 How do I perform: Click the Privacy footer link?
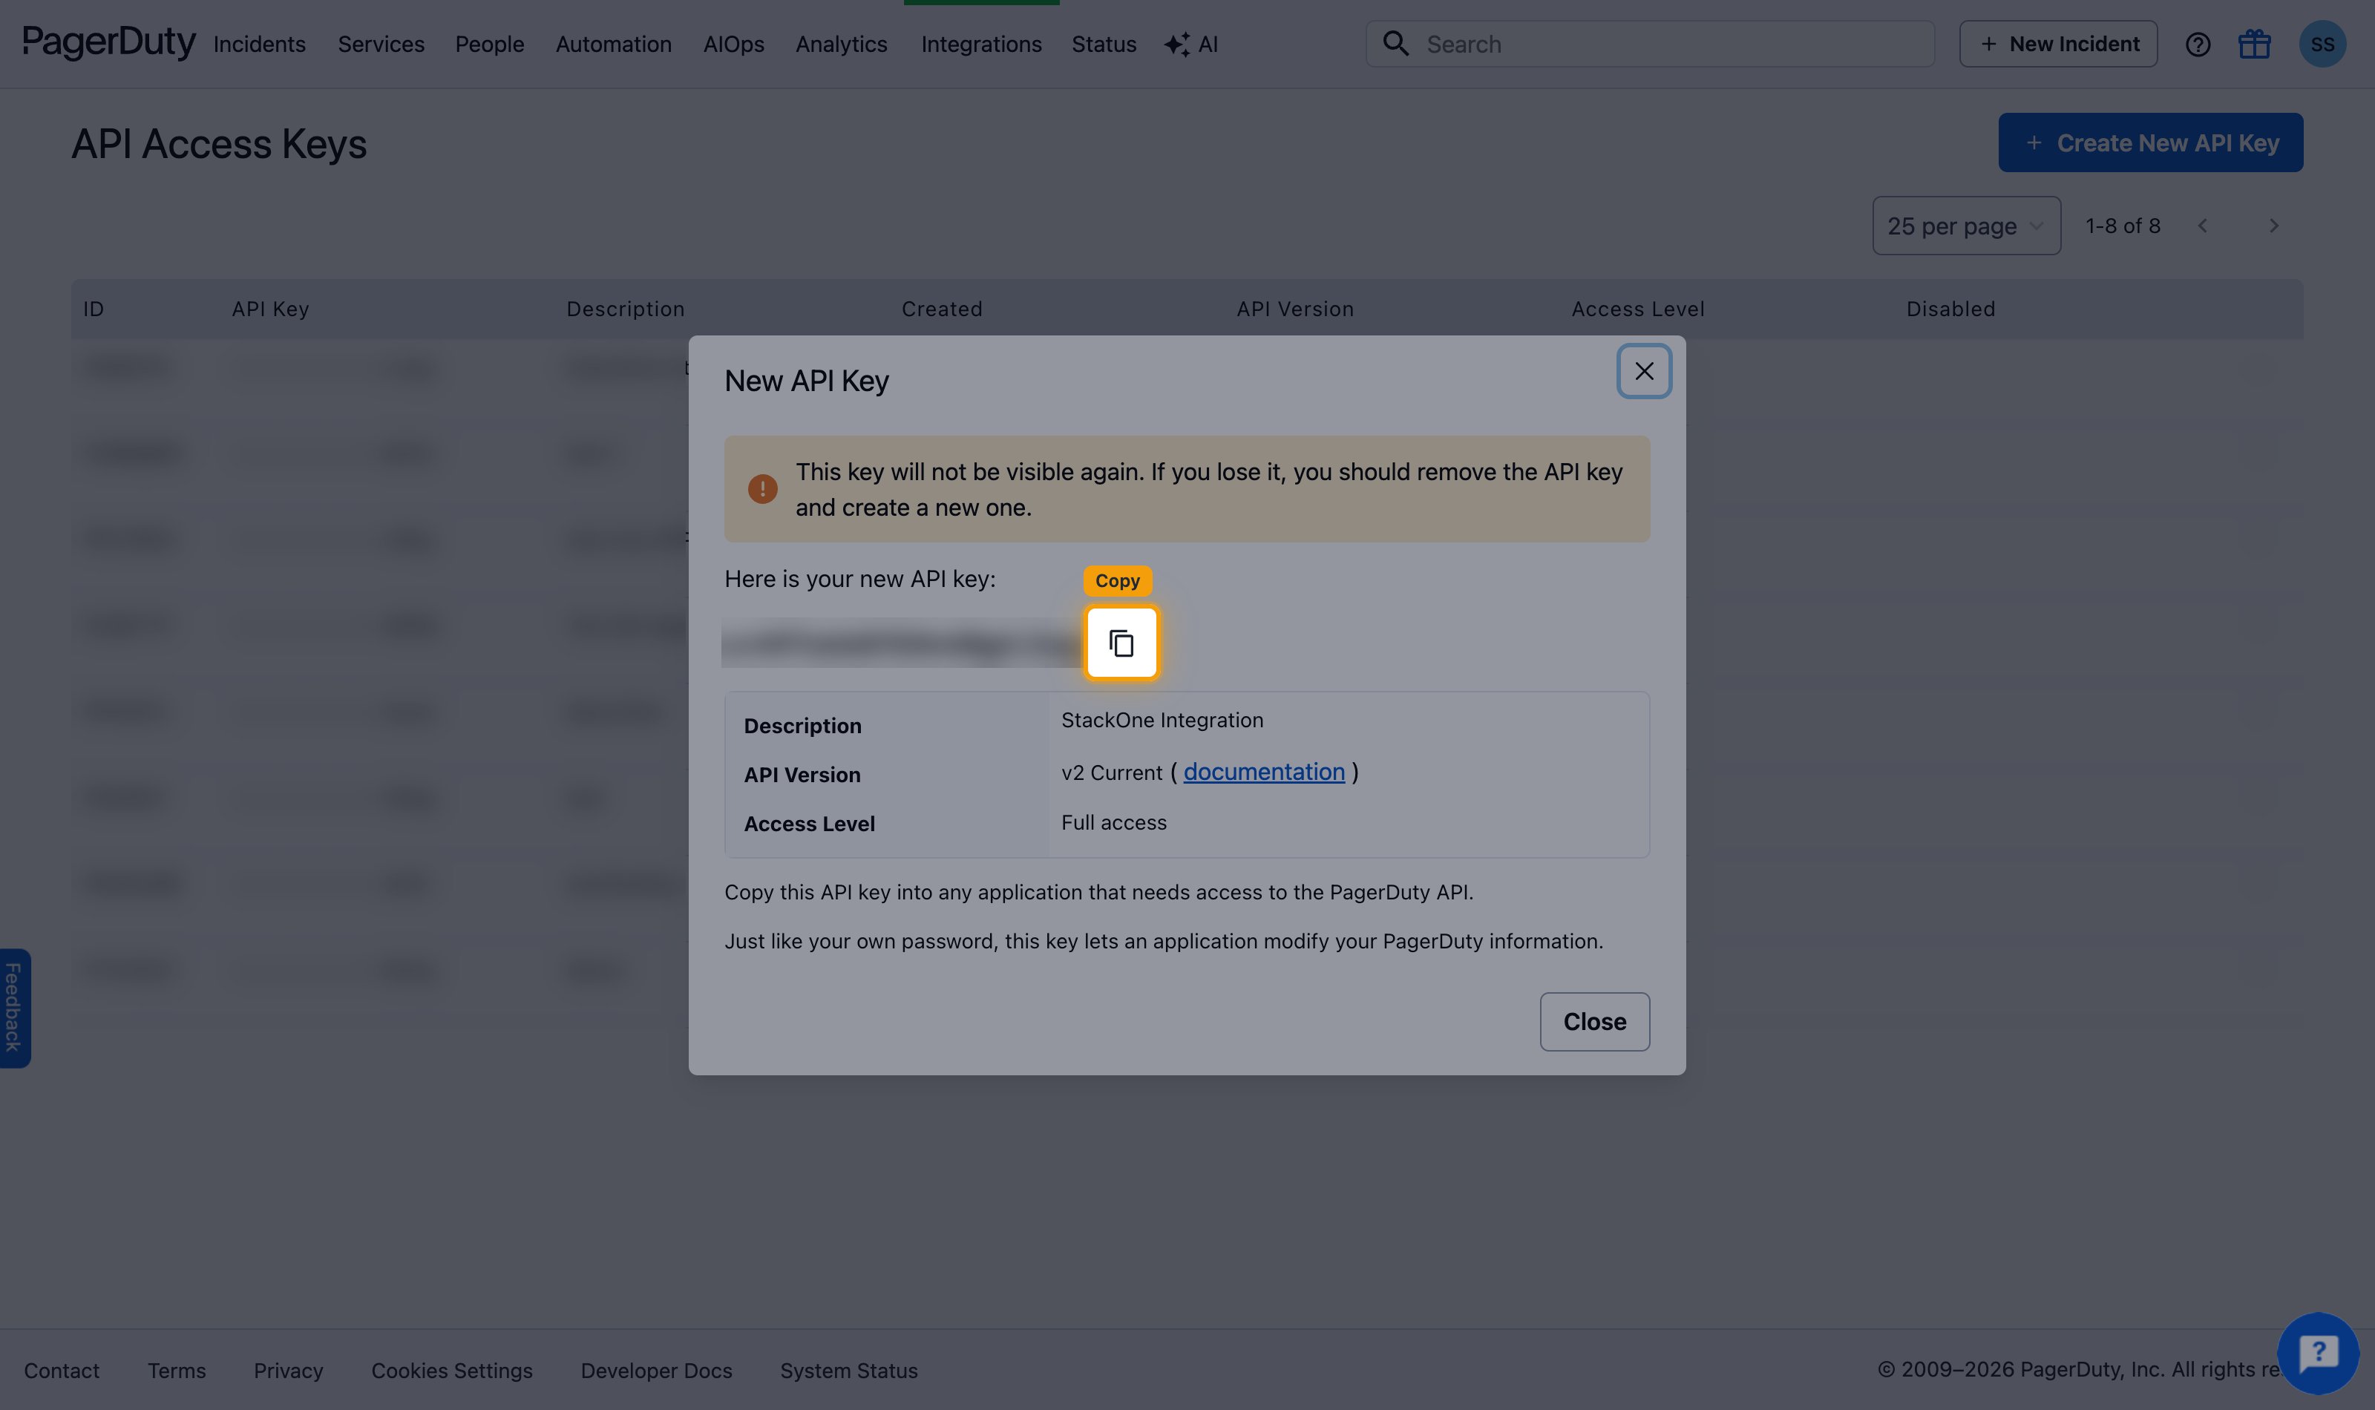pyautogui.click(x=289, y=1370)
